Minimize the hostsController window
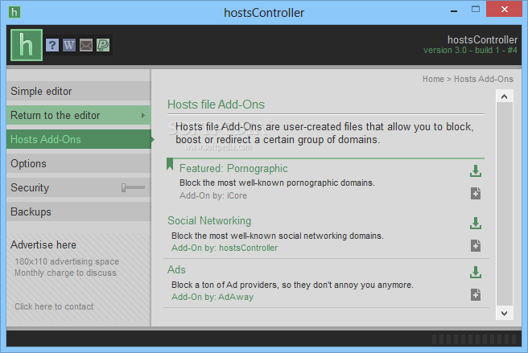The image size is (528, 353). 454,11
